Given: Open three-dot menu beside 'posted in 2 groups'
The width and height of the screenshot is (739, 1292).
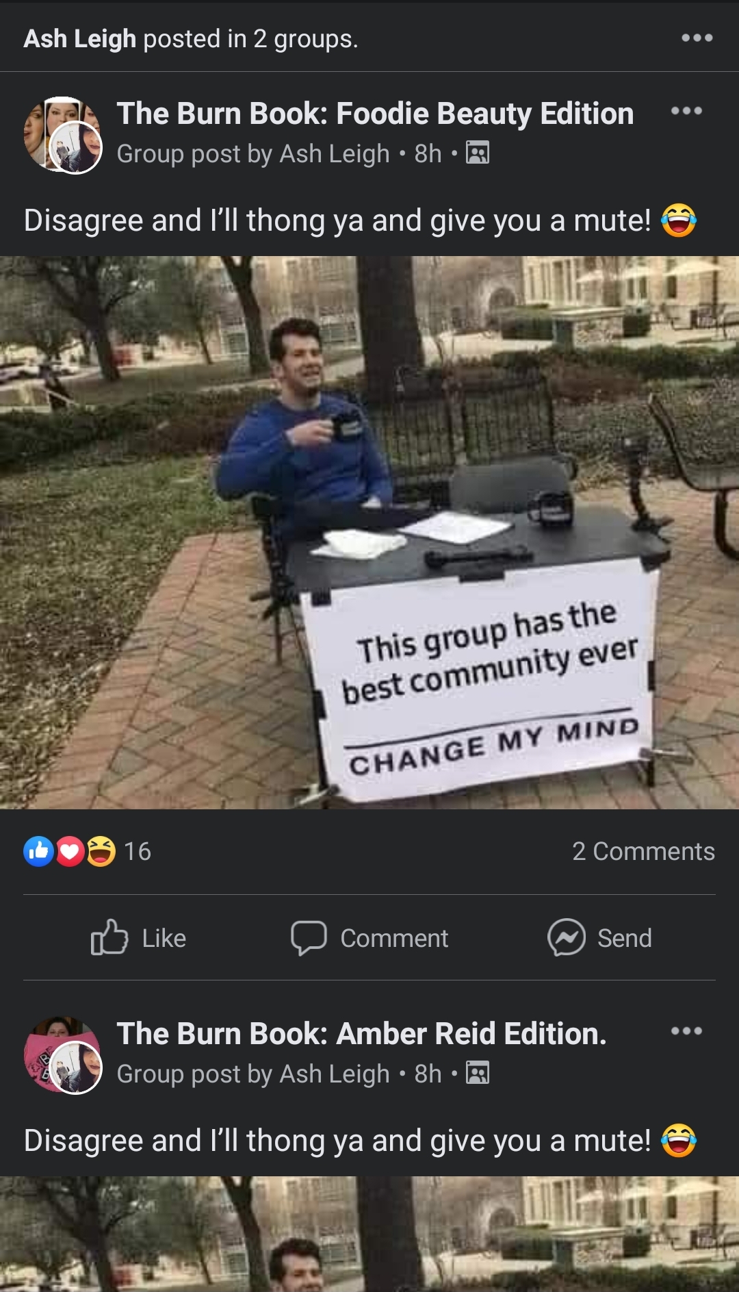Looking at the screenshot, I should [697, 38].
